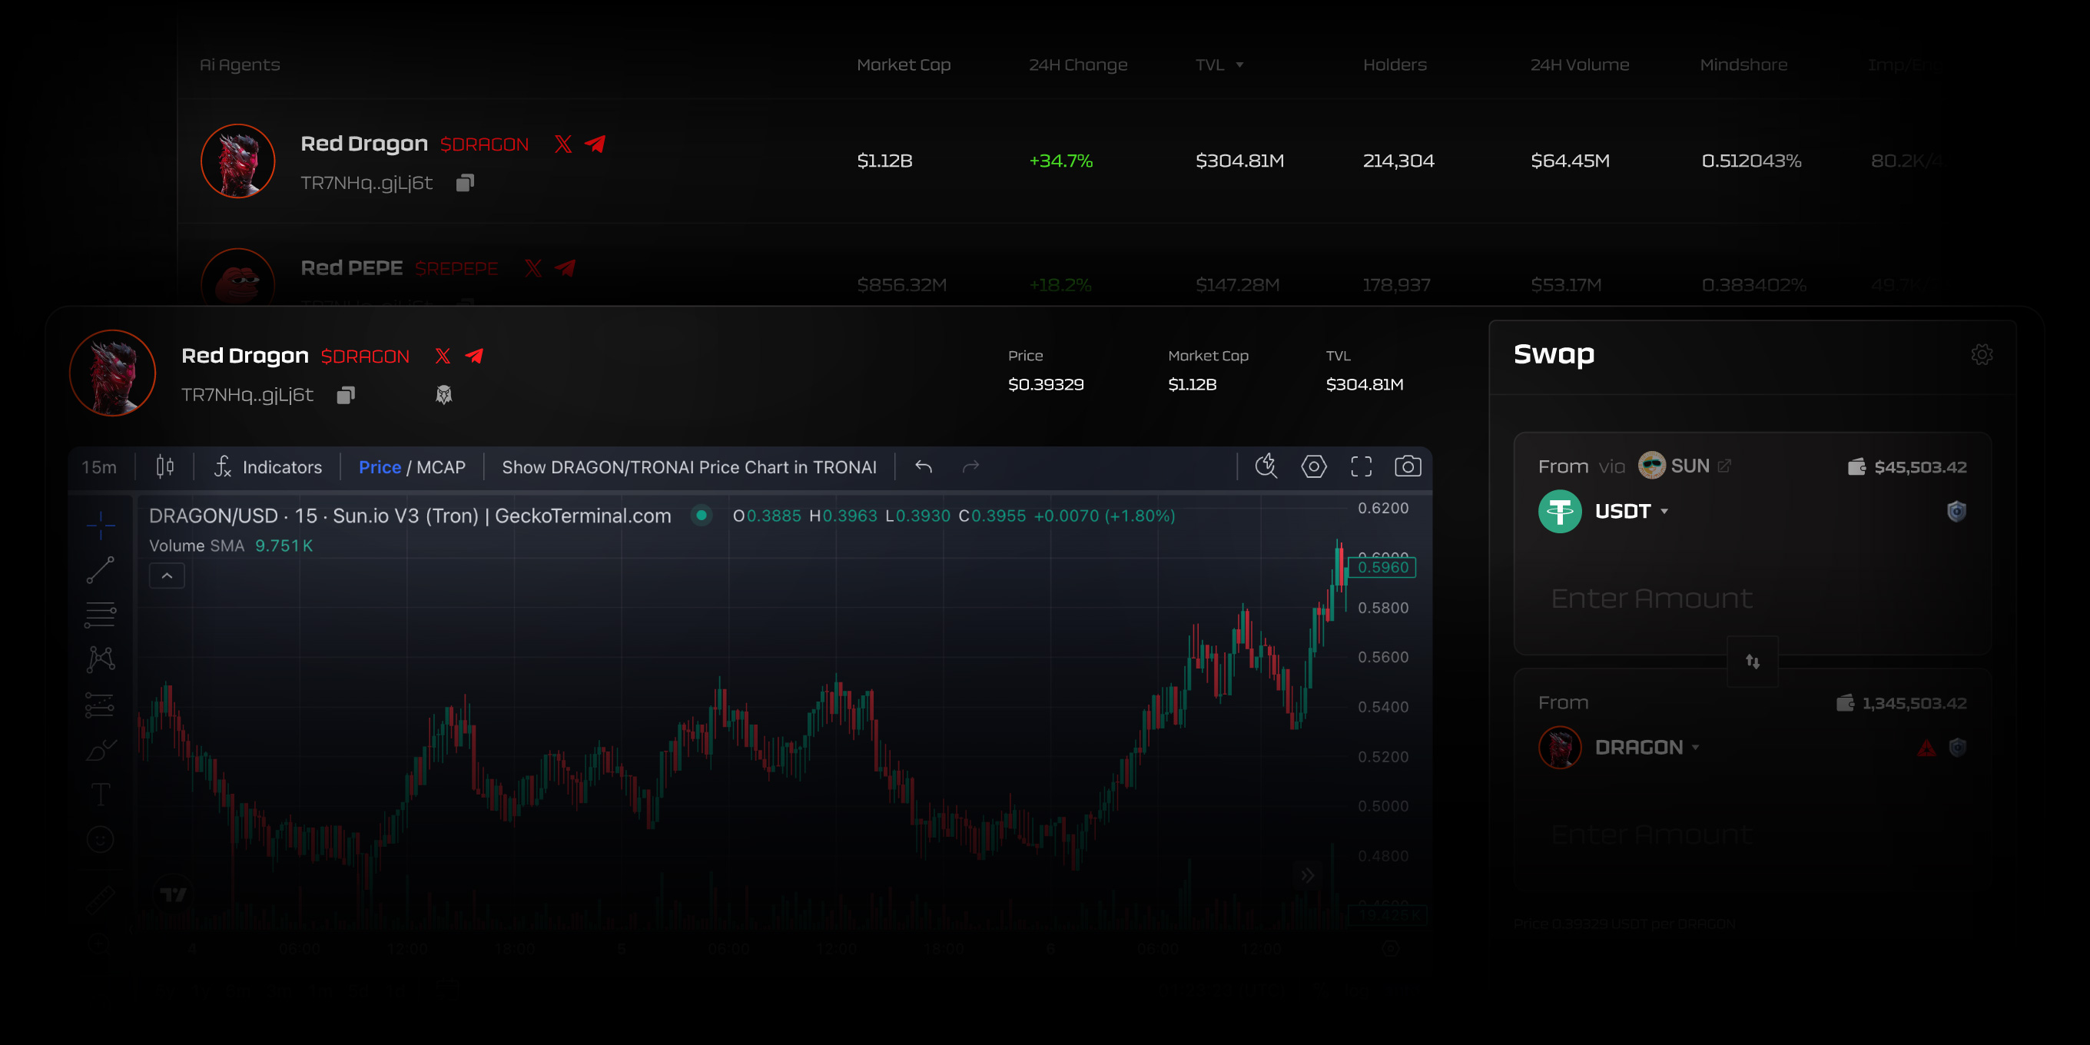
Task: Copy Red Dragon address in agents table row
Action: click(465, 183)
